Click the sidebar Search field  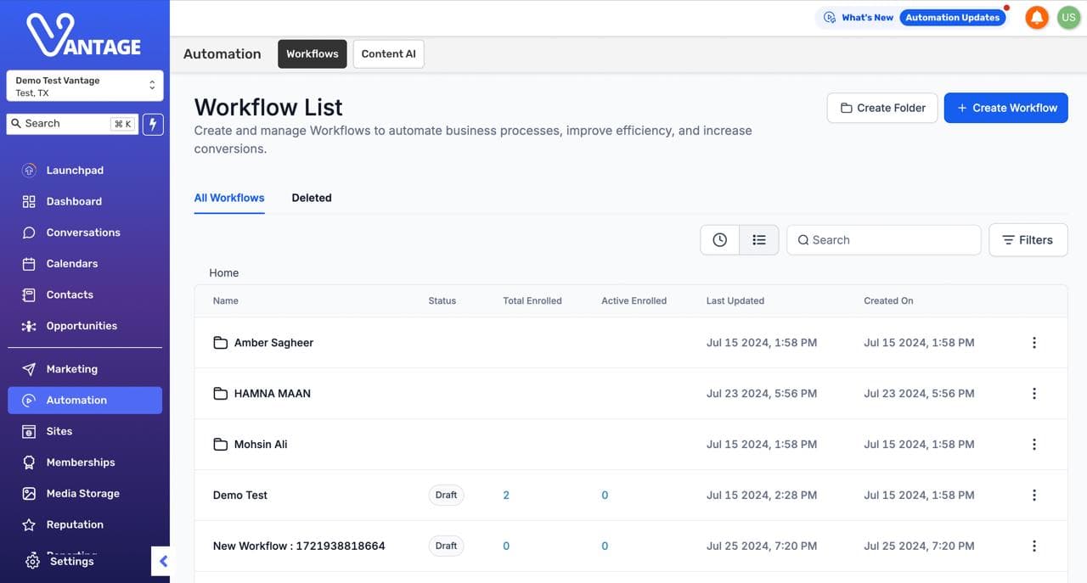click(x=72, y=124)
